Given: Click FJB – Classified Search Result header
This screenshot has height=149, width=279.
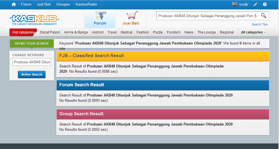Looking at the screenshot, I should pos(163,56).
